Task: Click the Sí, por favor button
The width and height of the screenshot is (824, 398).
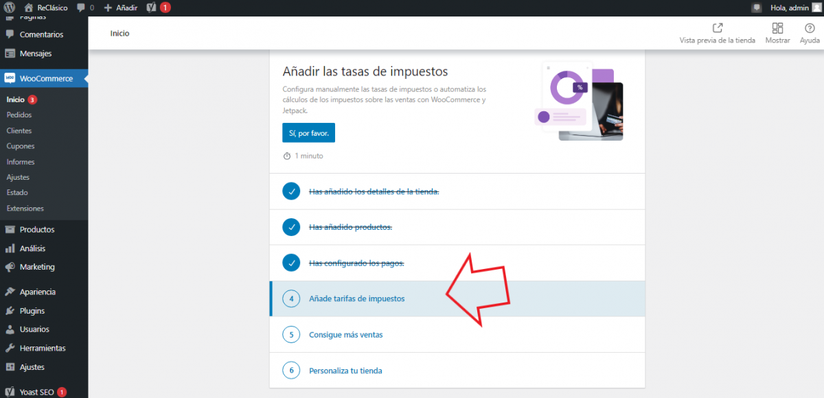Action: [308, 132]
